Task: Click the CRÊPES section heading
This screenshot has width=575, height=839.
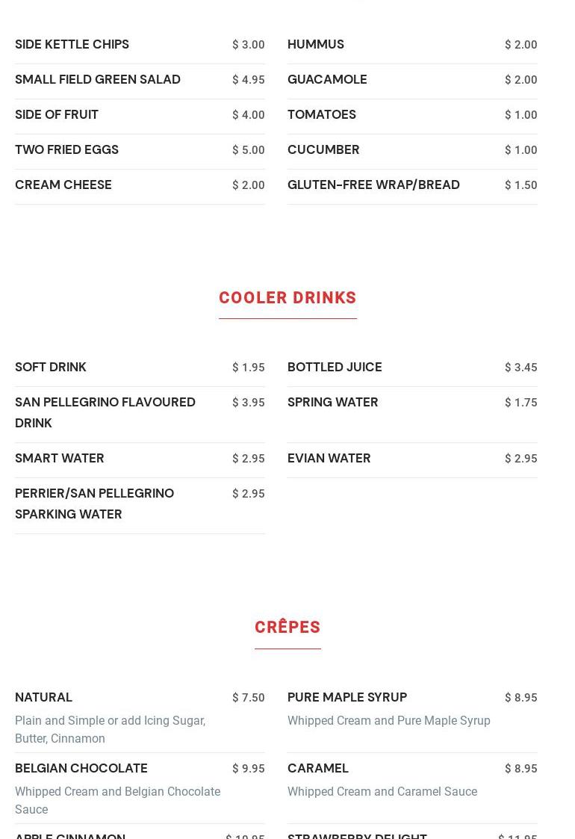Action: click(287, 627)
